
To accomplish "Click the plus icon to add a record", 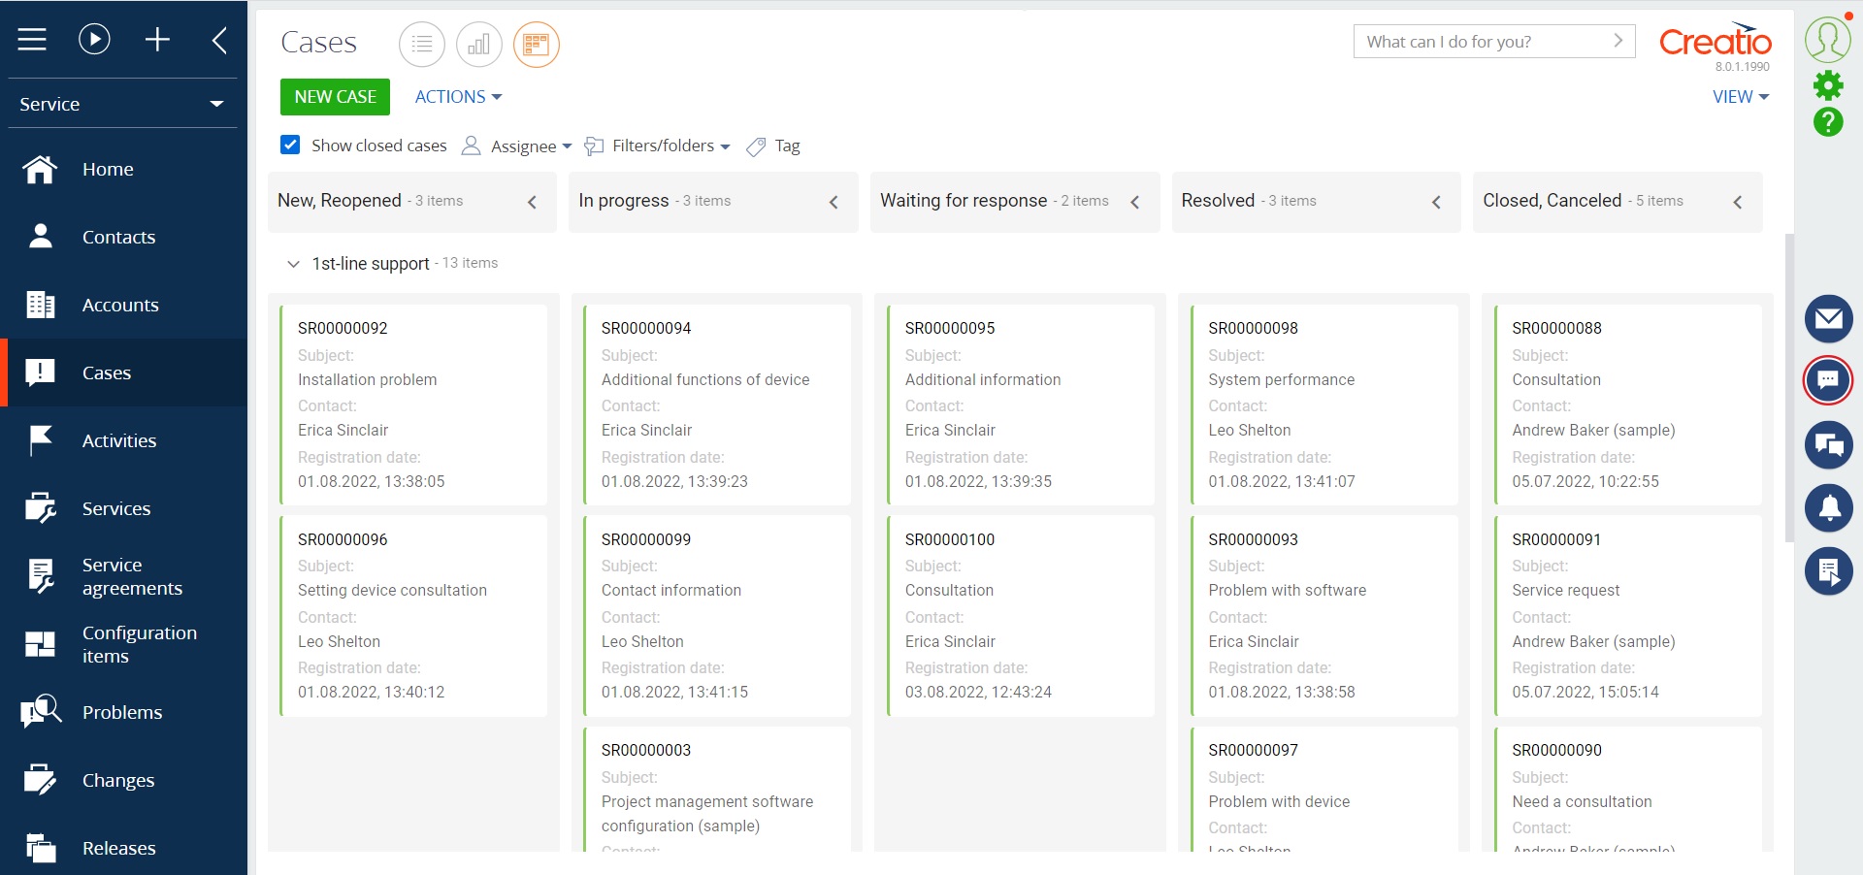I will coord(157,39).
